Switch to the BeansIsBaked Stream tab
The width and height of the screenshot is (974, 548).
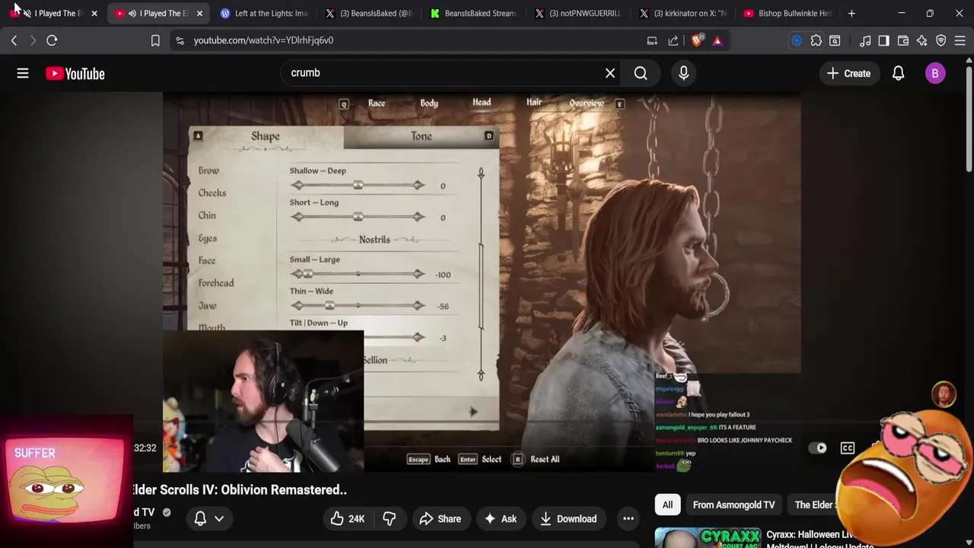pos(473,14)
